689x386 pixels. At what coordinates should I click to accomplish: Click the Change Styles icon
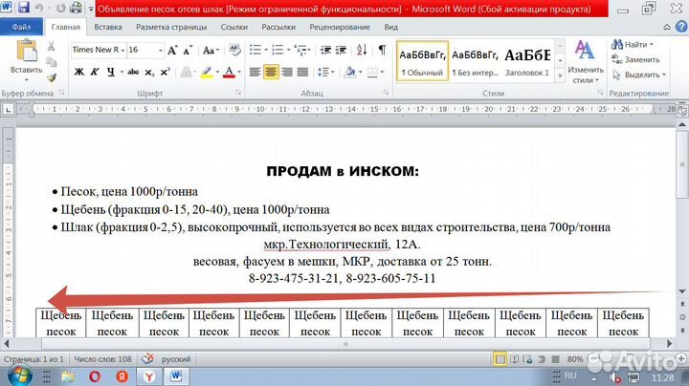tap(585, 61)
